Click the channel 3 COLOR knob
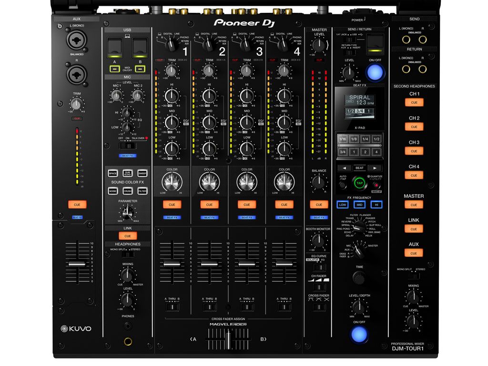The image size is (488, 366). [x=247, y=183]
